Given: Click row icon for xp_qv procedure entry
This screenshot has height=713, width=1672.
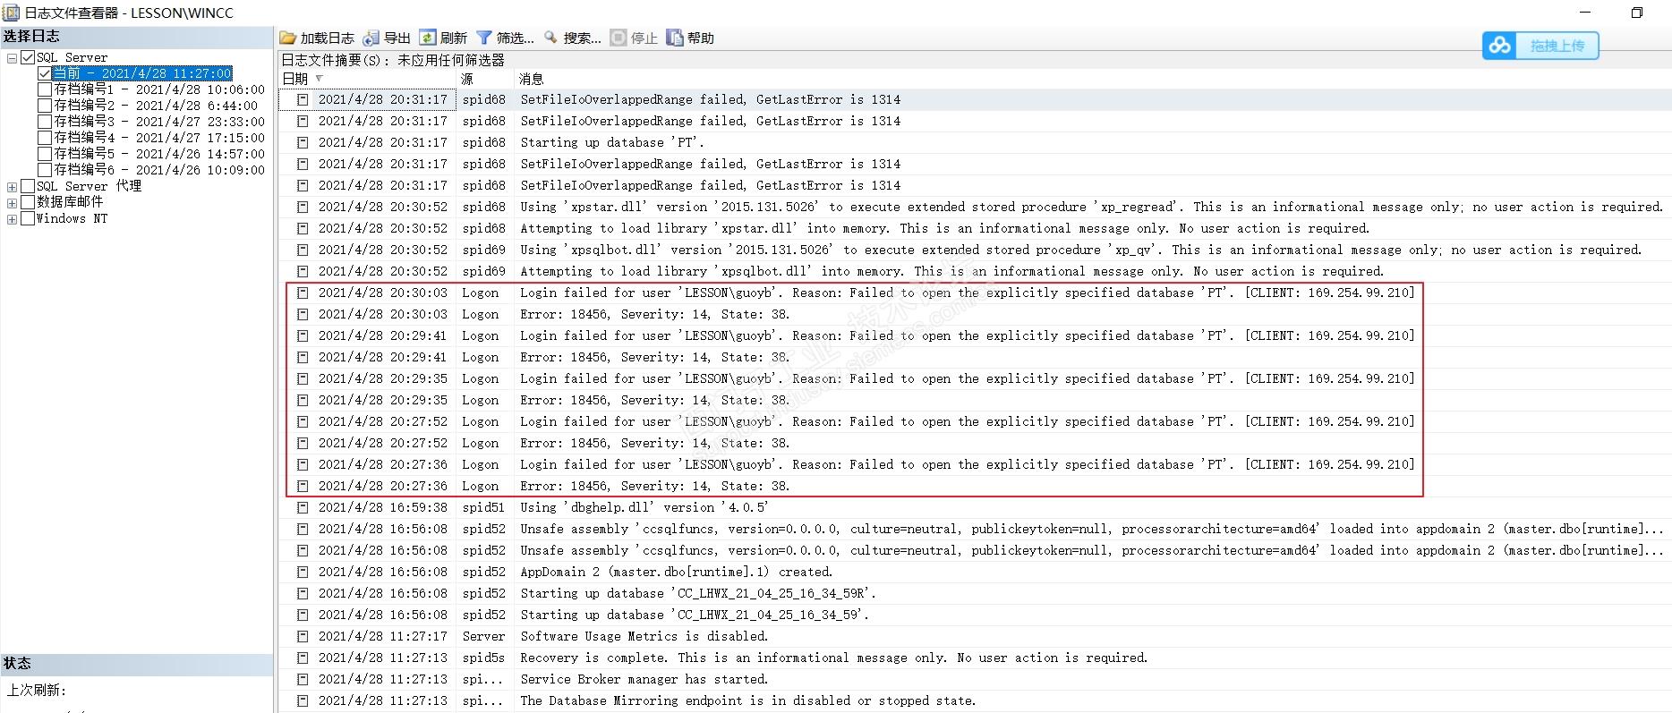Looking at the screenshot, I should click(303, 250).
